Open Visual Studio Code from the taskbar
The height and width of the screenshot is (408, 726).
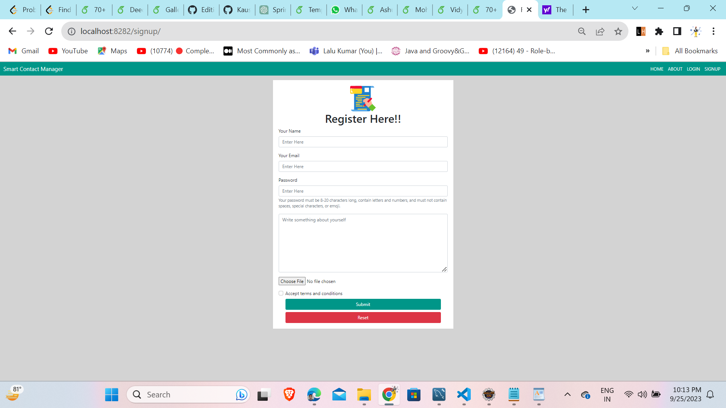point(464,394)
